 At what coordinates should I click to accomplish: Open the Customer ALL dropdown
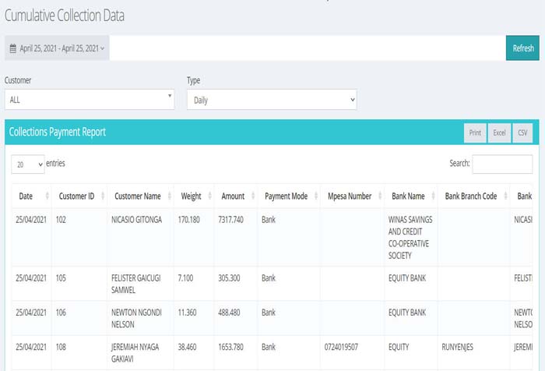pos(90,100)
